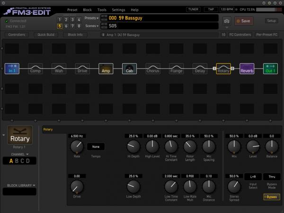Toggle the Rotary Bypass button
Screen dimensions: 284x213
tap(272, 197)
